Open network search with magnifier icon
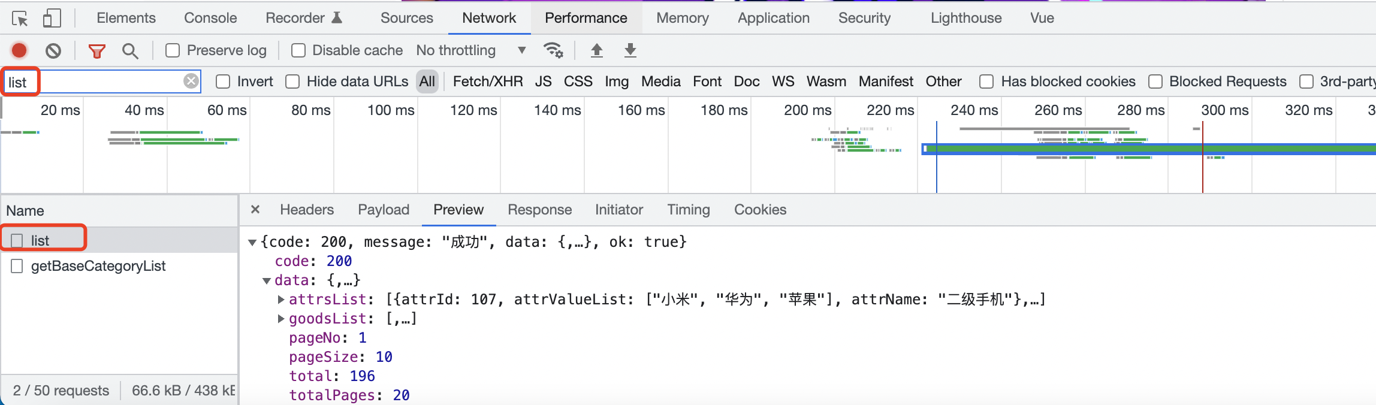1376x405 pixels. [x=130, y=51]
